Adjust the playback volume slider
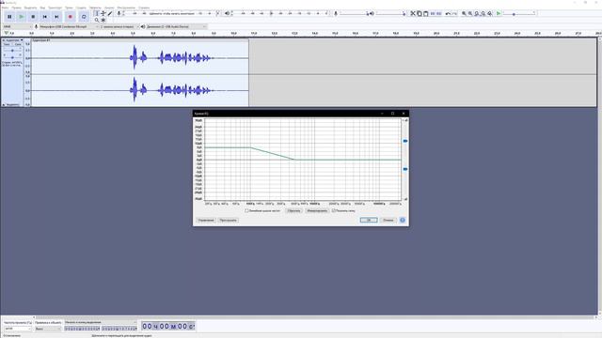The width and height of the screenshot is (602, 338). click(x=389, y=13)
